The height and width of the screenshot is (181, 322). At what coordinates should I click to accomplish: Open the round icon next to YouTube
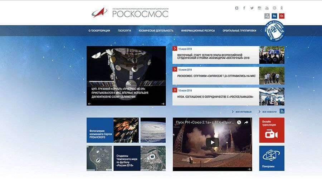274,8
